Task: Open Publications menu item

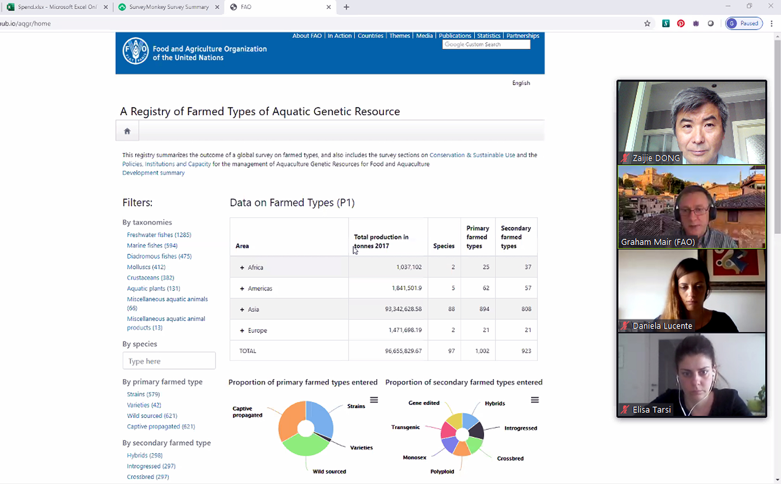Action: pyautogui.click(x=455, y=36)
